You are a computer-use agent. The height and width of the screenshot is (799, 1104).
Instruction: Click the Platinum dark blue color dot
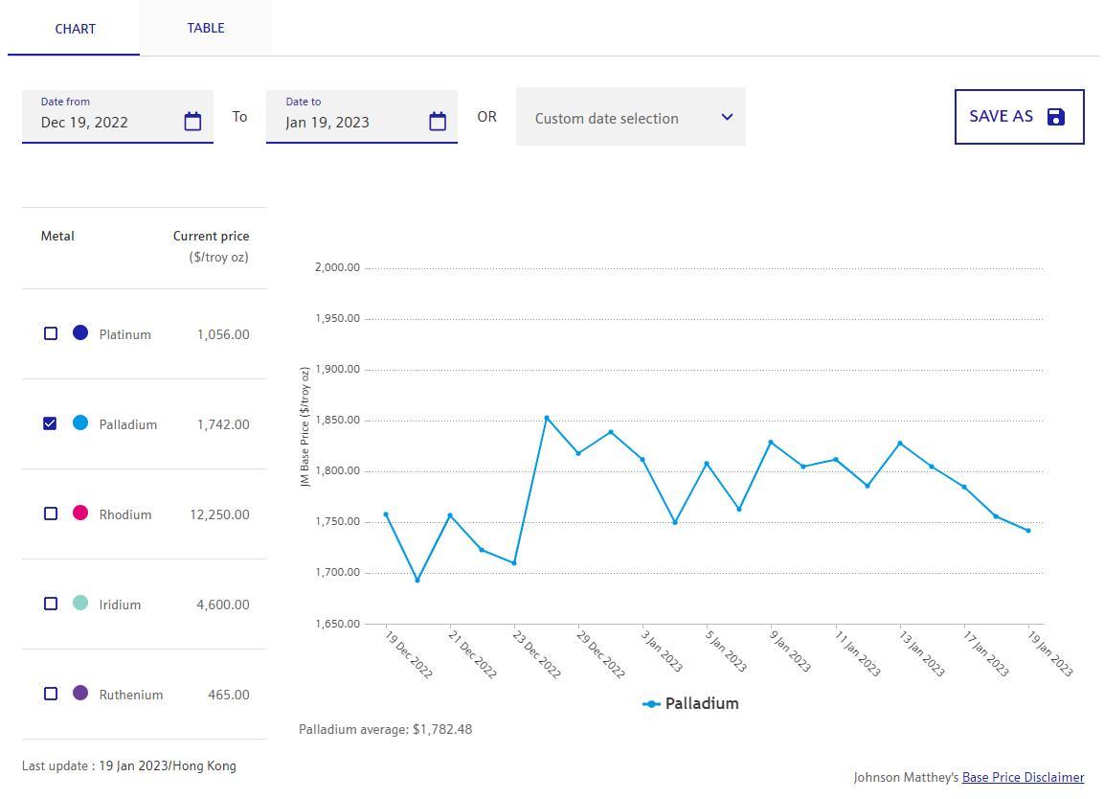tap(80, 332)
